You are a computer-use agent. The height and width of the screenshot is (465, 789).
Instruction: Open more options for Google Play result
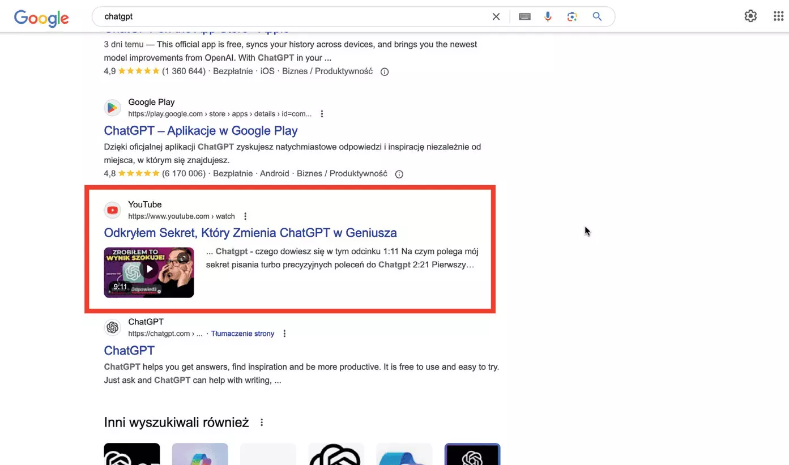322,114
